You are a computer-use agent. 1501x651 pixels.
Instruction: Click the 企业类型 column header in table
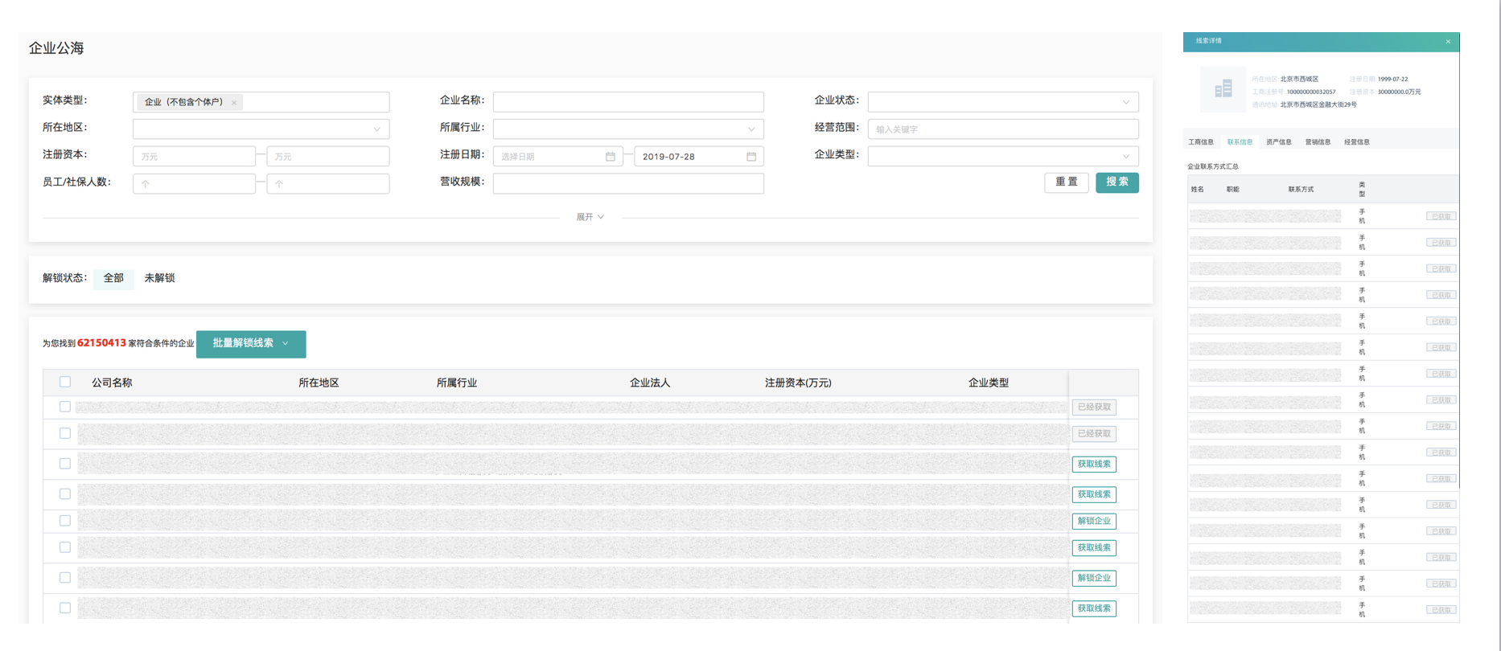click(989, 383)
